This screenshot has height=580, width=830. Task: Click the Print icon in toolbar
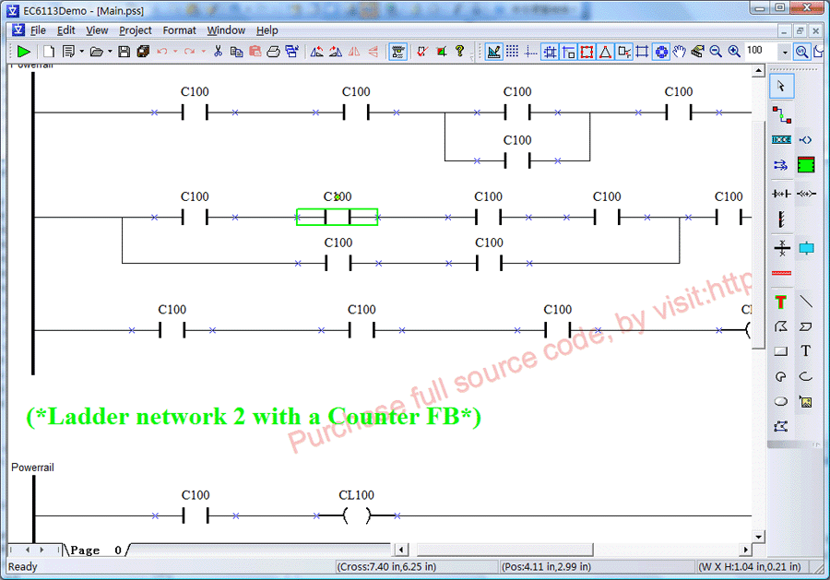(273, 52)
